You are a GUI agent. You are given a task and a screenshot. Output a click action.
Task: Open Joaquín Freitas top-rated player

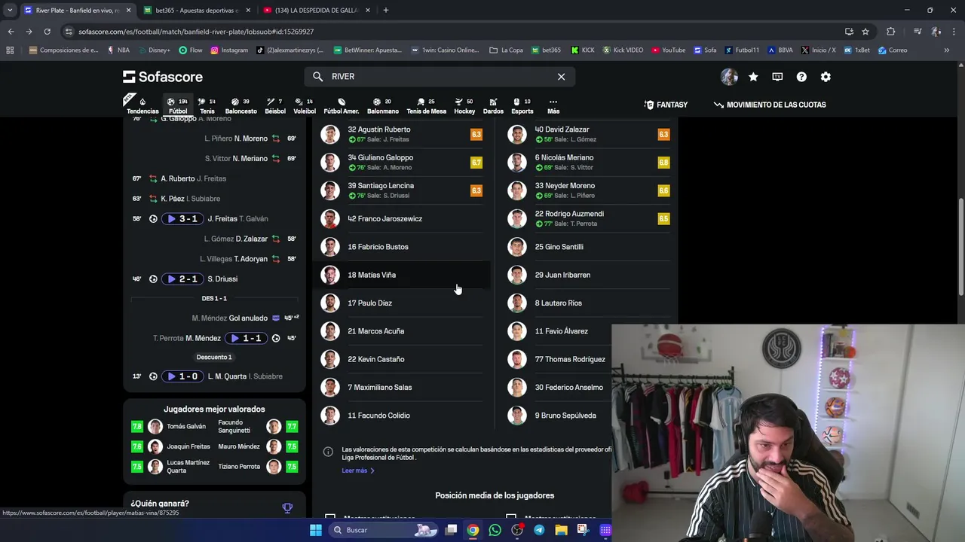pos(173,447)
